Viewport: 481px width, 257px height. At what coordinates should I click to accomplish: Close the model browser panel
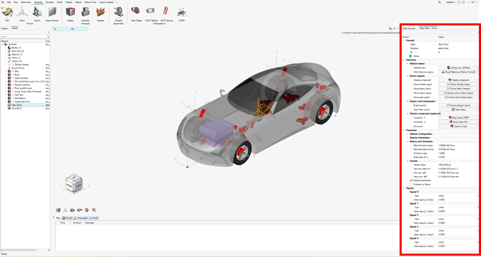tap(49, 32)
